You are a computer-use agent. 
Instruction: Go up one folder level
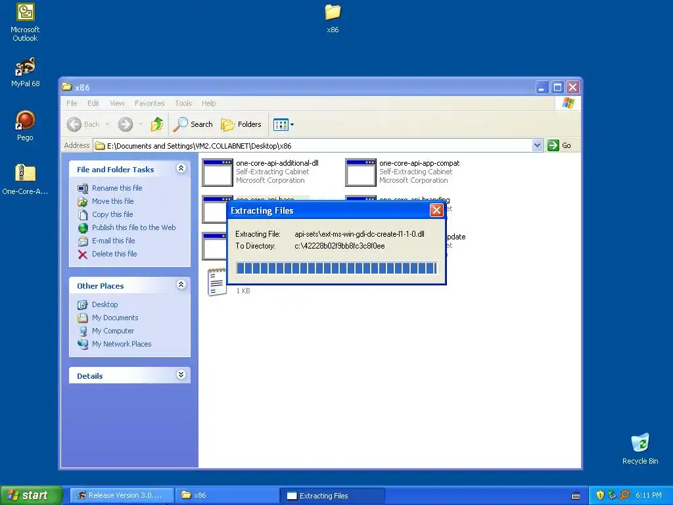[x=156, y=124]
